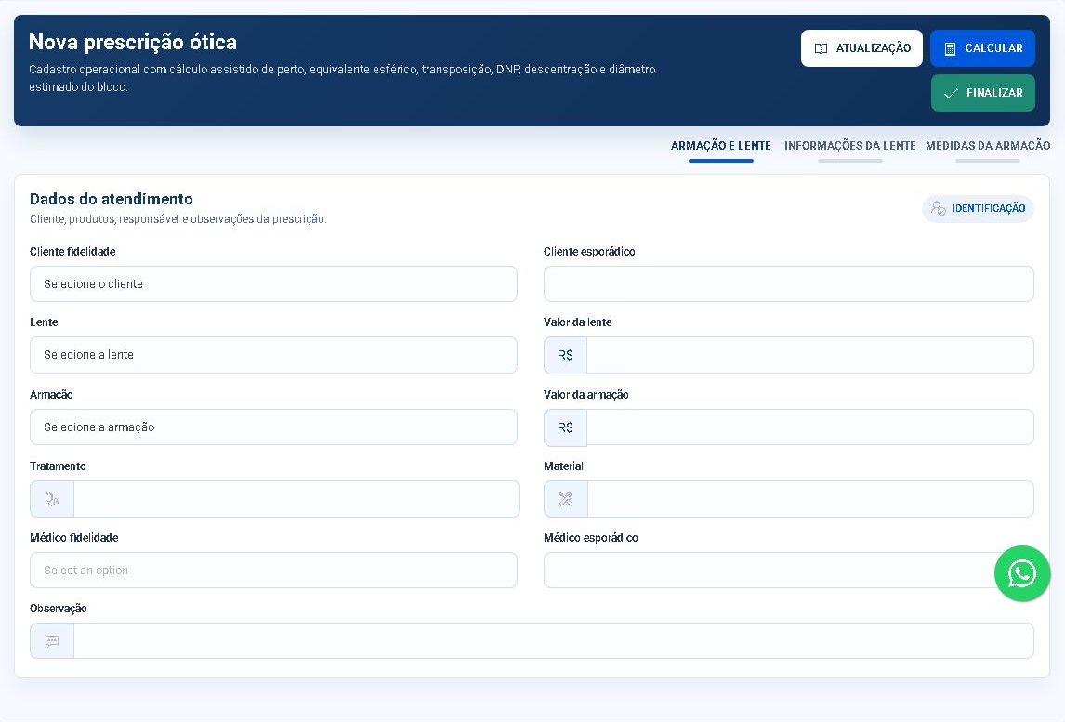Open the Médico fidelidade dropdown
Viewport: 1065px width, 722px height.
coord(274,570)
